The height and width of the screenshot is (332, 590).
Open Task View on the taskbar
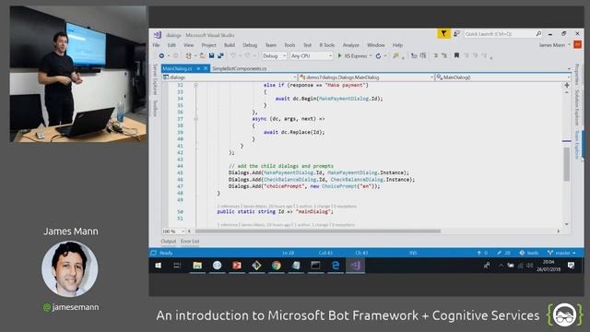click(177, 266)
